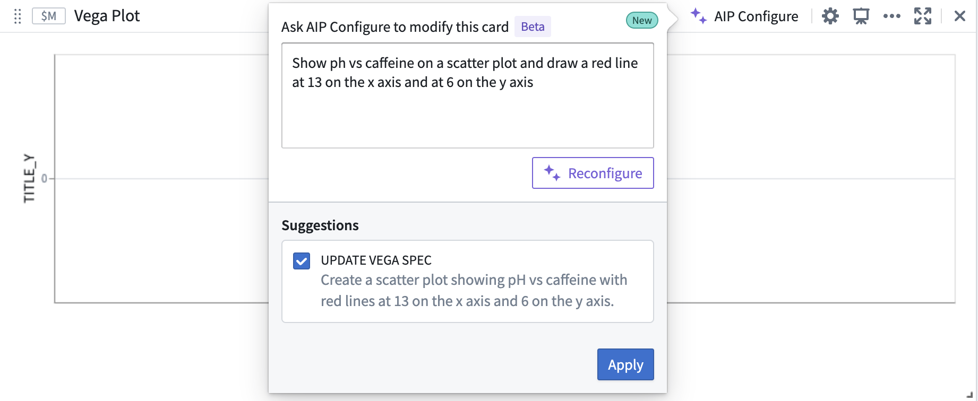The image size is (978, 401).
Task: Close the Vega Plot card
Action: [x=960, y=16]
